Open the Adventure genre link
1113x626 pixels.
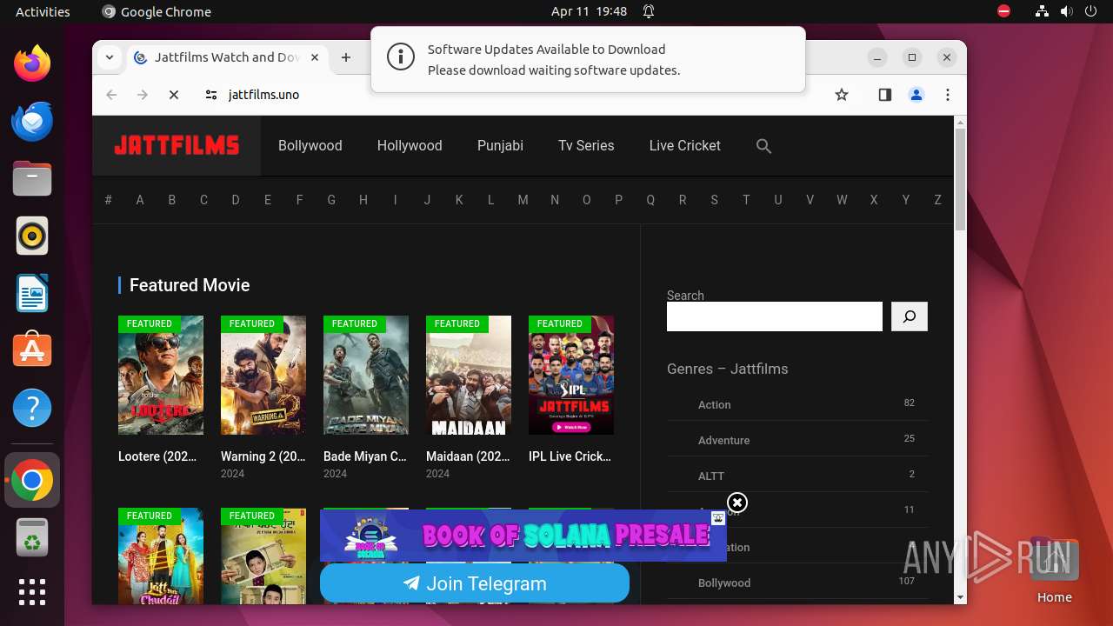point(723,440)
